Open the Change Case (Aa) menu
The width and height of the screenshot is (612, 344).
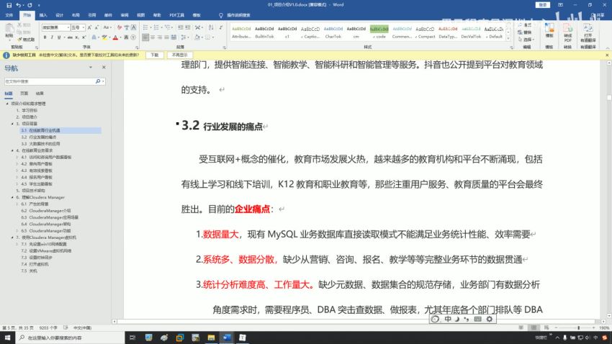pyautogui.click(x=107, y=27)
